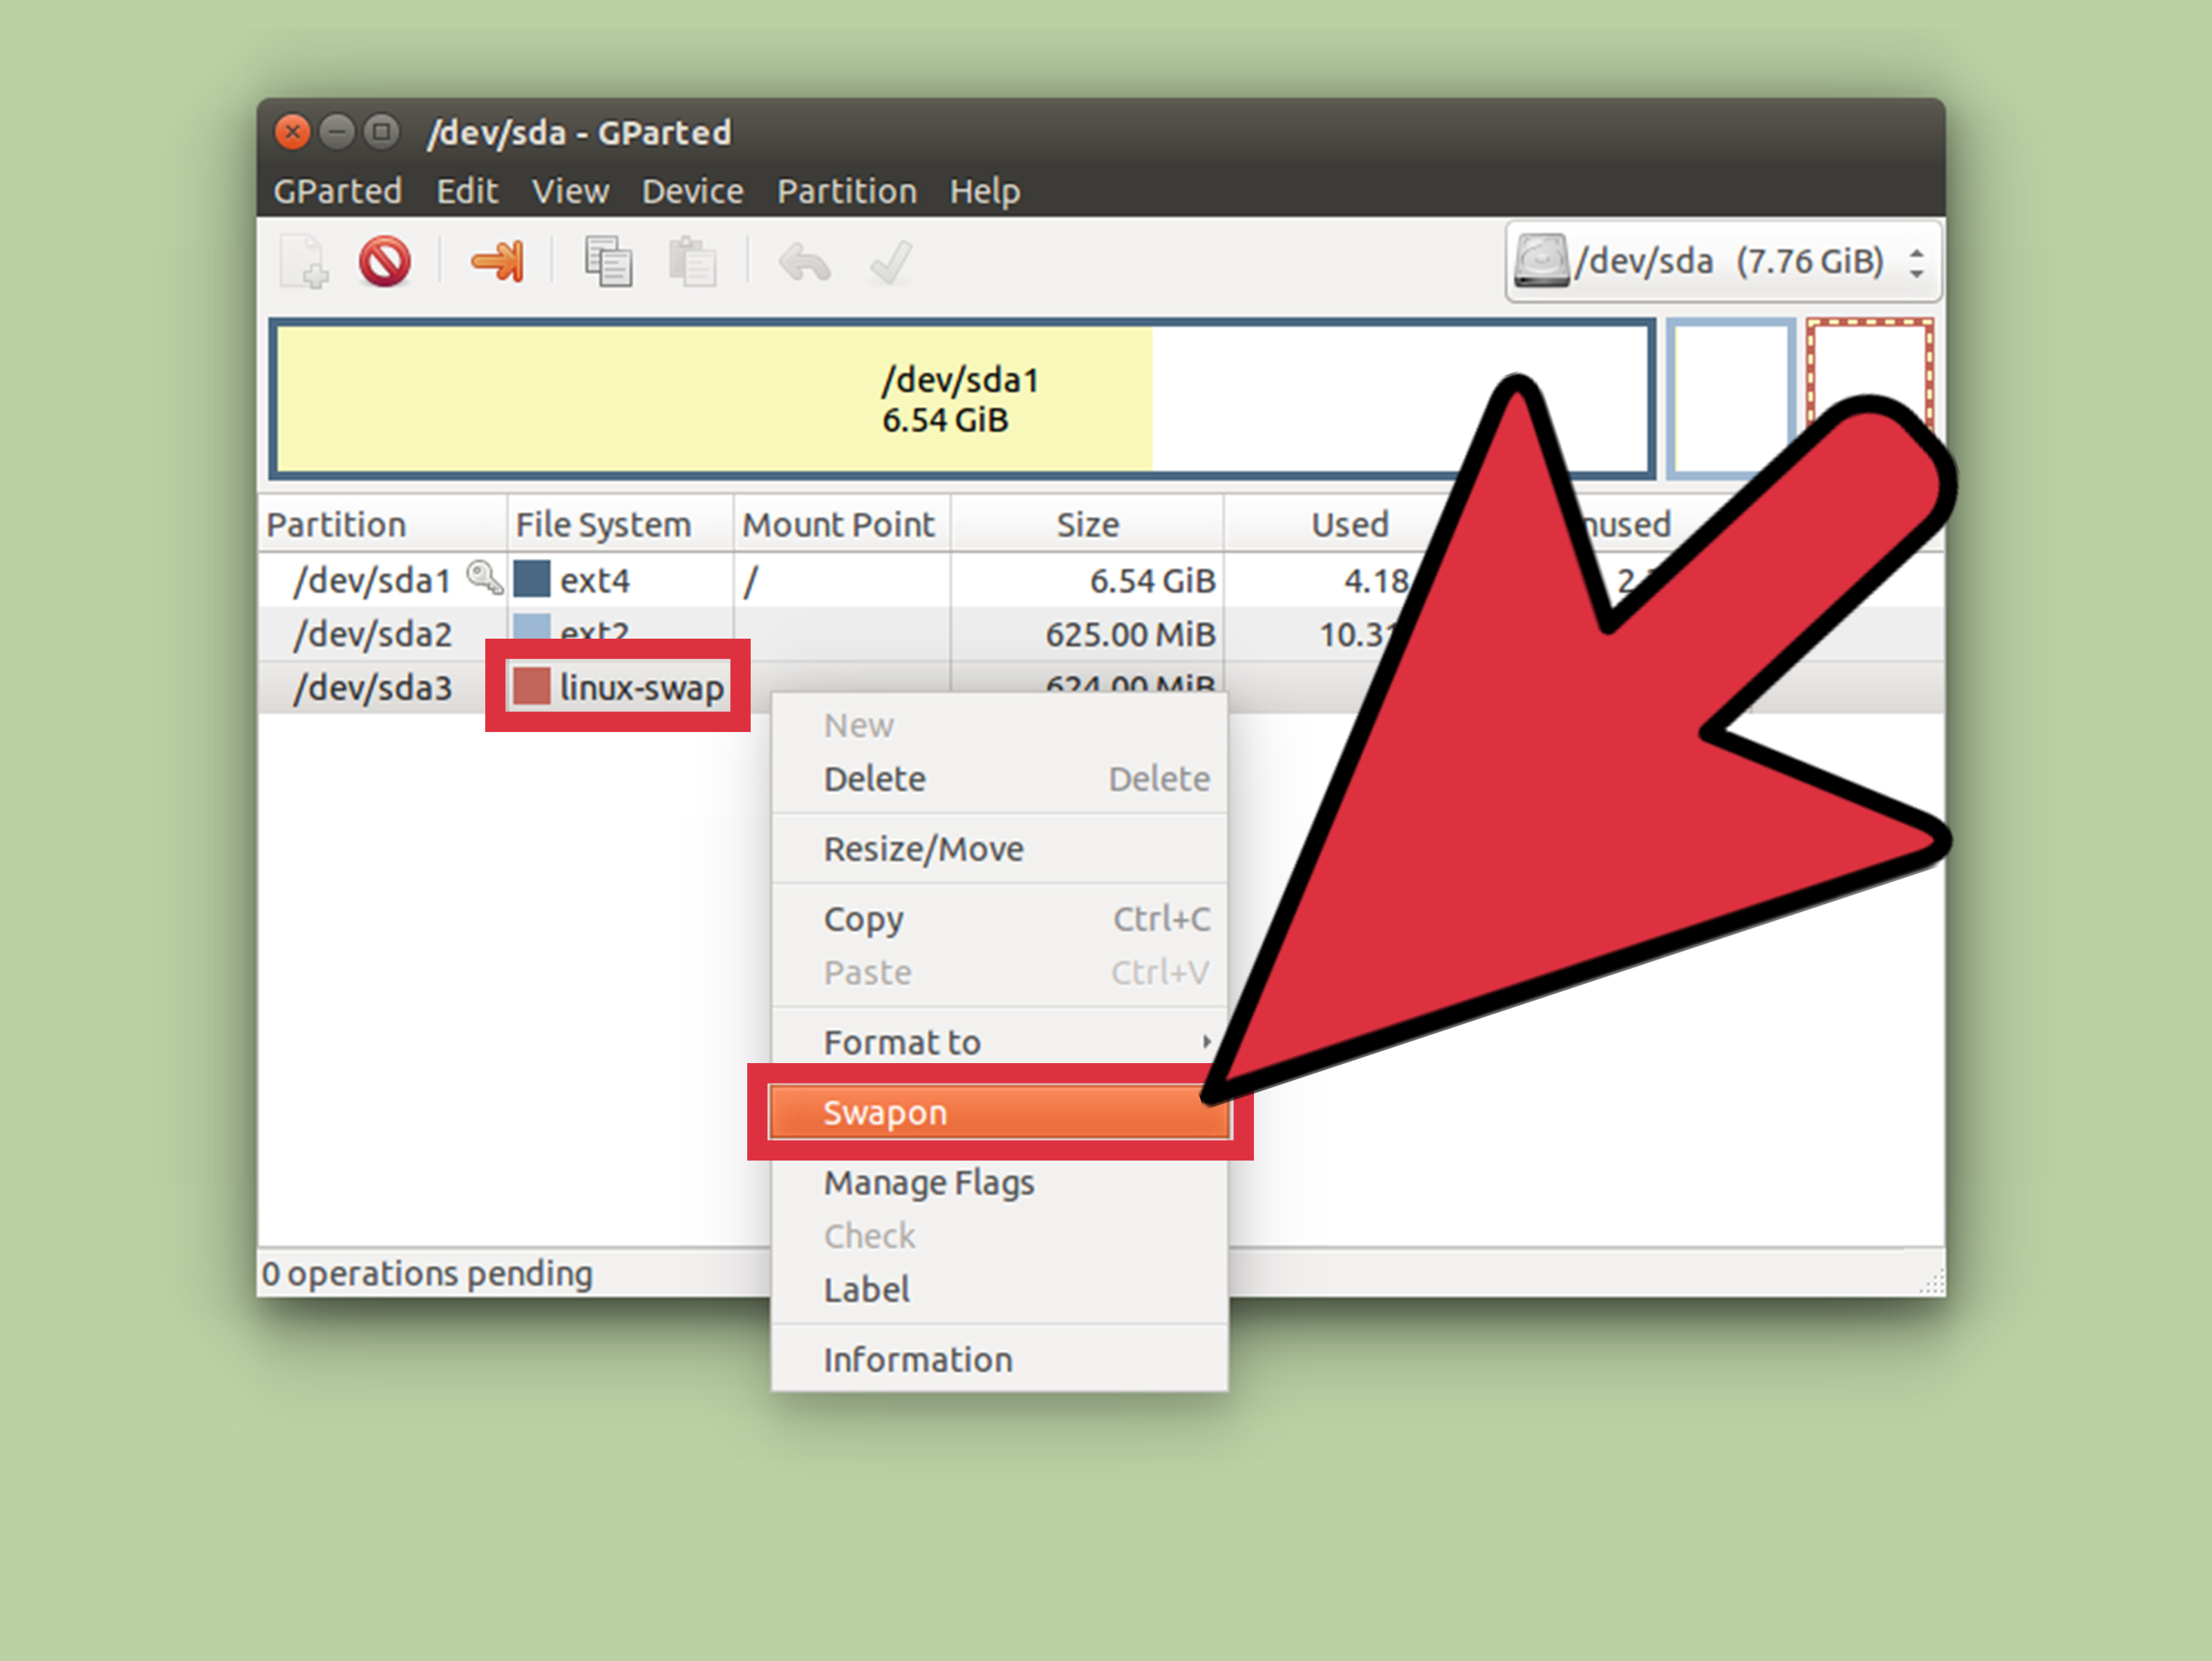This screenshot has width=2212, height=1661.
Task: Click the Apply all operations checkmark icon
Action: click(x=891, y=263)
